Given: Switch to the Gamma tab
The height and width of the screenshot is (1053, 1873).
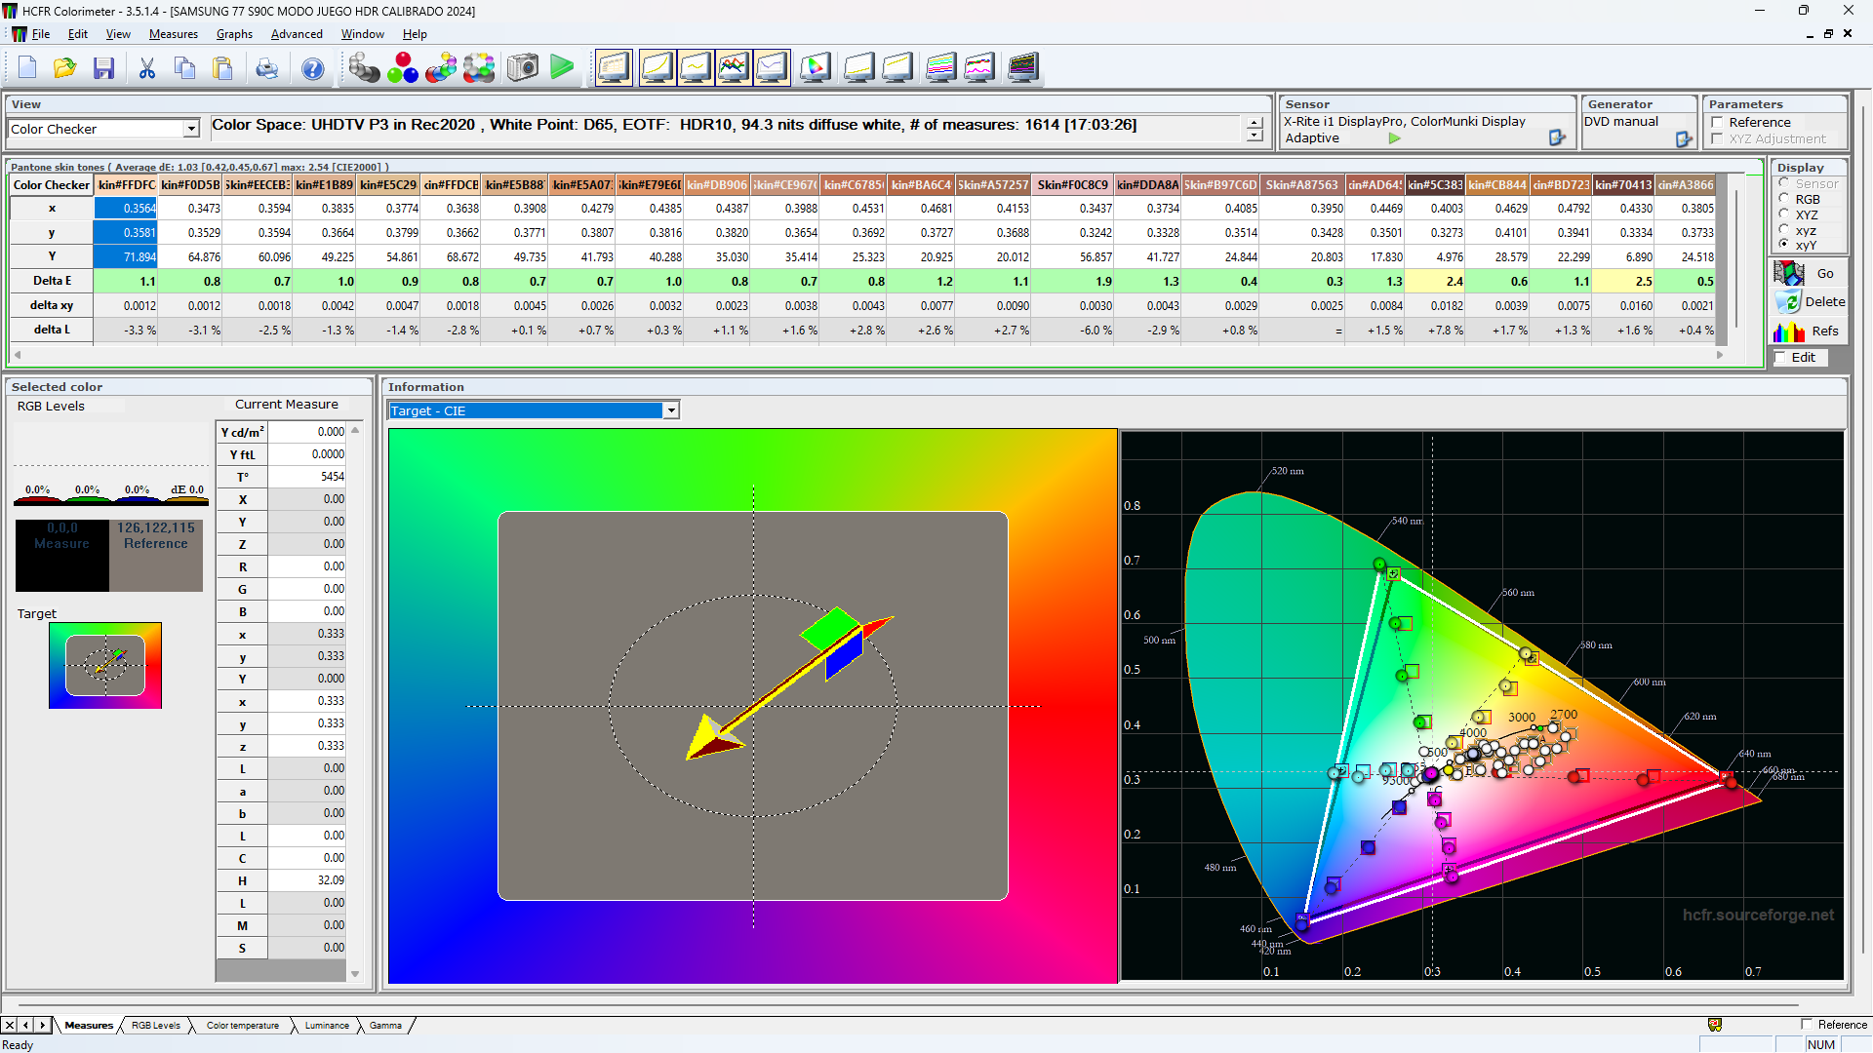Looking at the screenshot, I should coord(385,1026).
